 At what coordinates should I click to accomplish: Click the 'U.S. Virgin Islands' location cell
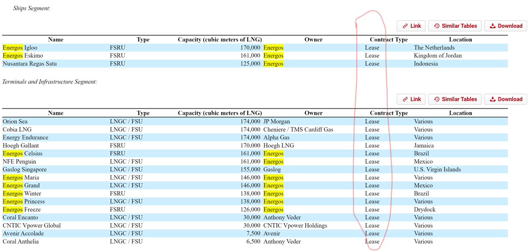point(437,169)
